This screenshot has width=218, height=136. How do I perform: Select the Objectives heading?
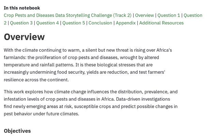pyautogui.click(x=17, y=131)
